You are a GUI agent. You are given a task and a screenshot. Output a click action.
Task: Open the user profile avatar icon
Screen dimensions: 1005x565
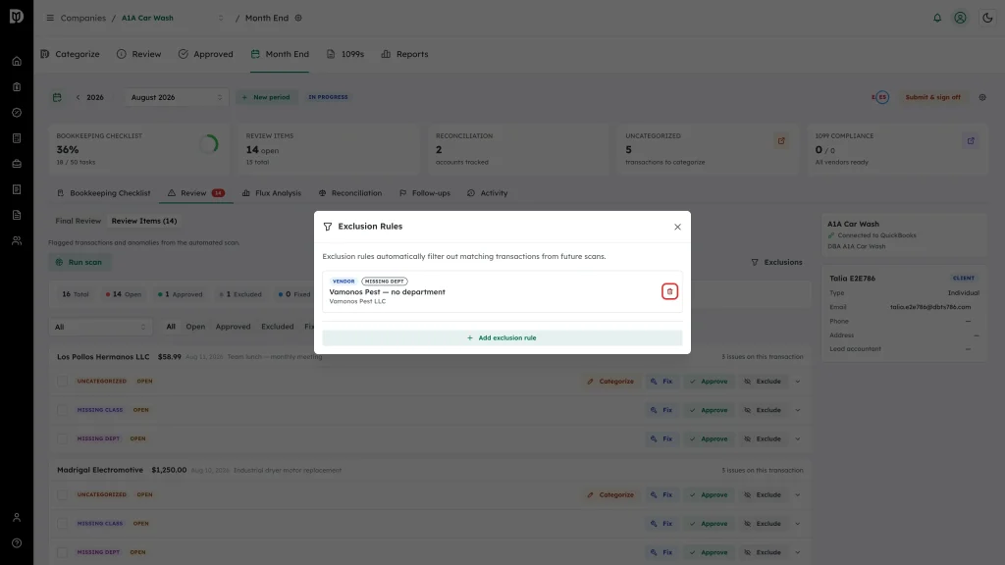(x=960, y=18)
